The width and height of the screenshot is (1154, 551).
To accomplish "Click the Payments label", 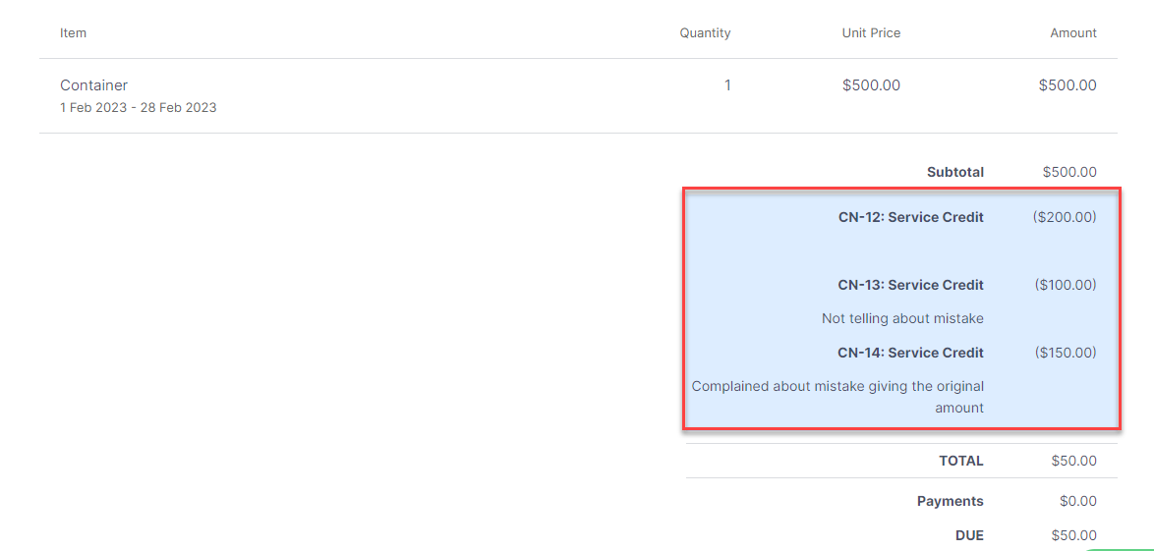I will click(x=951, y=501).
